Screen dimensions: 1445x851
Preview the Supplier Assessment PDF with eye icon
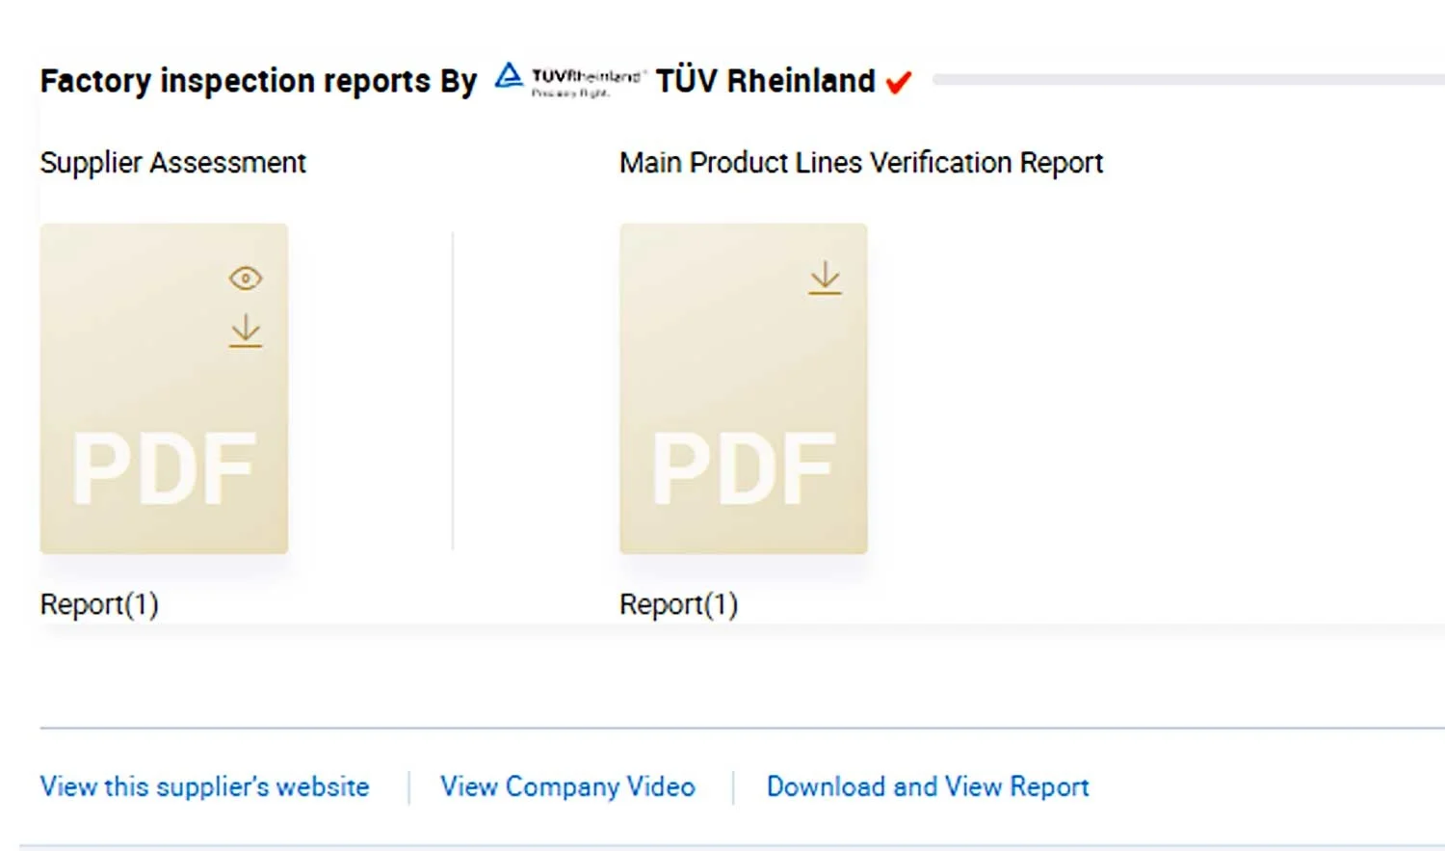click(246, 279)
